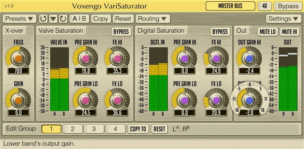The image size is (304, 149).
Task: Bypass the Valve Saturation module
Action: (x=121, y=32)
